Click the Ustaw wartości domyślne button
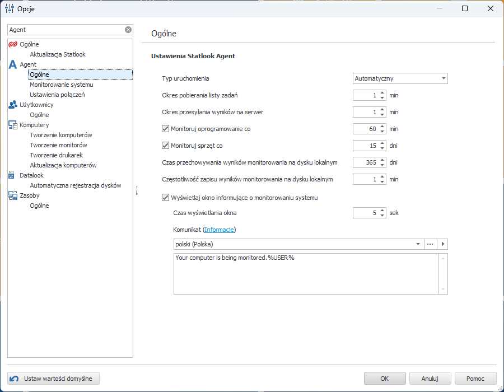Image resolution: width=504 pixels, height=392 pixels. tap(54, 379)
